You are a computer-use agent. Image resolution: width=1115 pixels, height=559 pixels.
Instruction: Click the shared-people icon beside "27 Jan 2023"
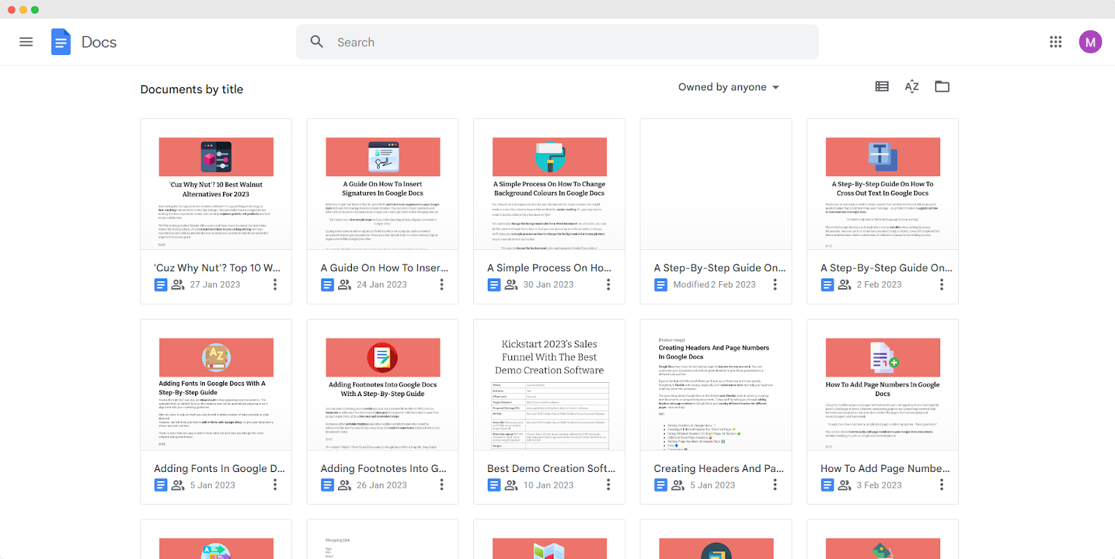tap(178, 285)
